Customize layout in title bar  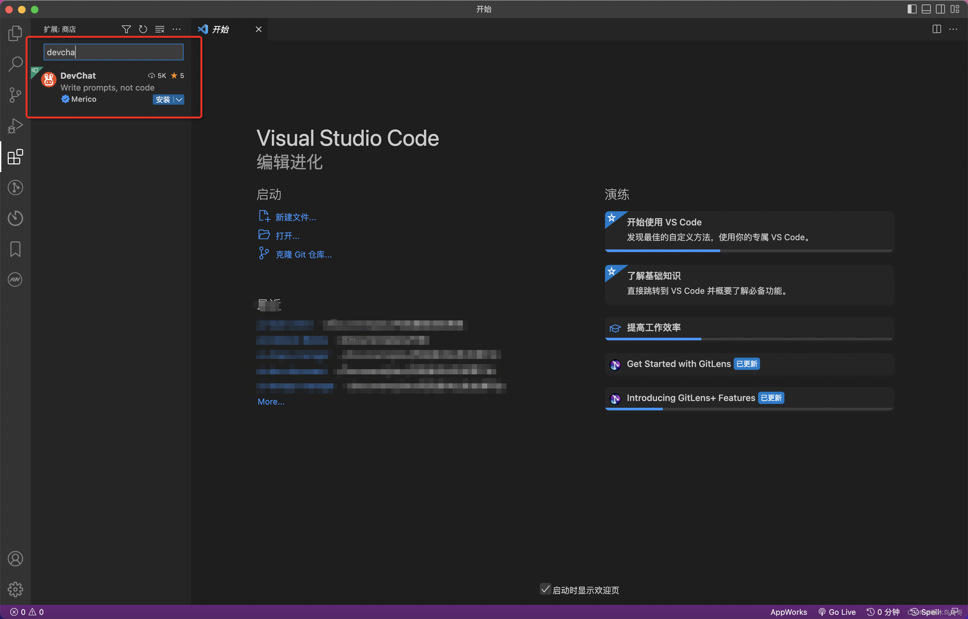tap(955, 9)
